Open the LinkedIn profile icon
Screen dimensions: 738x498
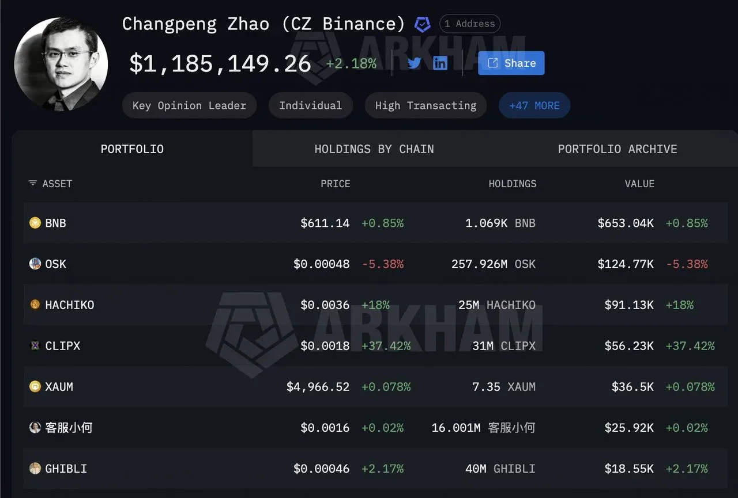point(440,63)
